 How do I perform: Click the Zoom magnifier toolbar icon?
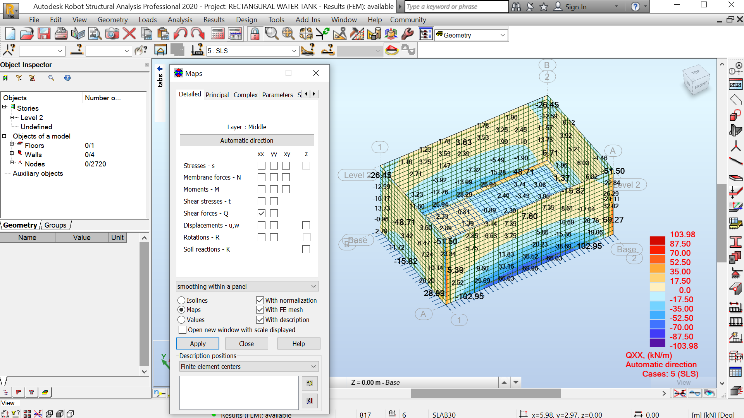click(271, 34)
